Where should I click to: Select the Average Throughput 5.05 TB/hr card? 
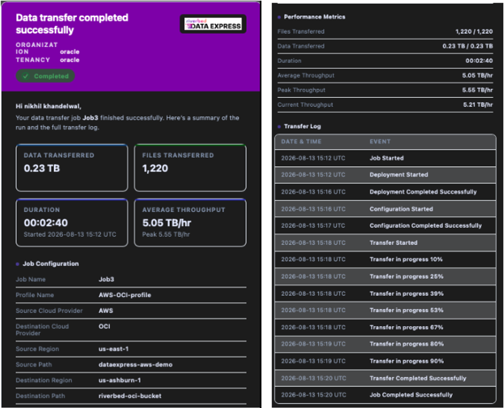190,223
